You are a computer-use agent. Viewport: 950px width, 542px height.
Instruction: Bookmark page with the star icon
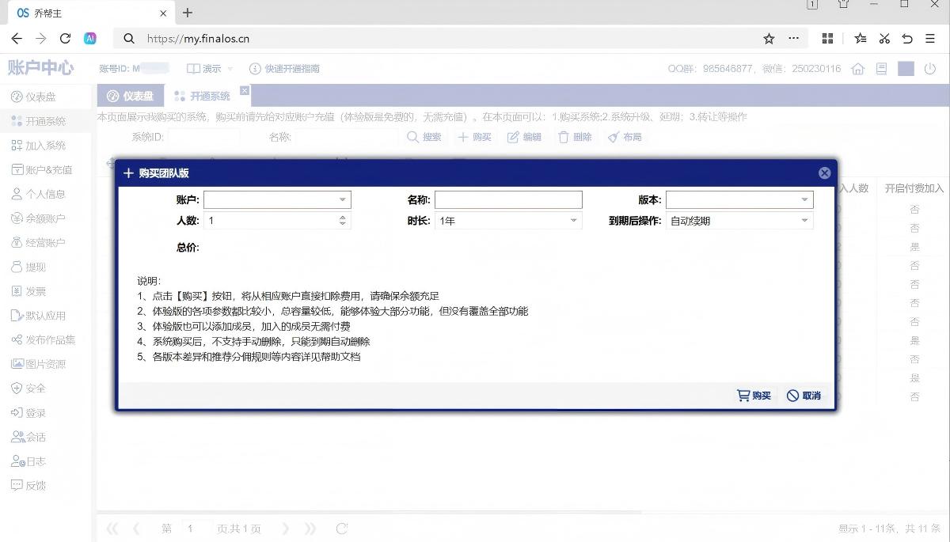(769, 38)
